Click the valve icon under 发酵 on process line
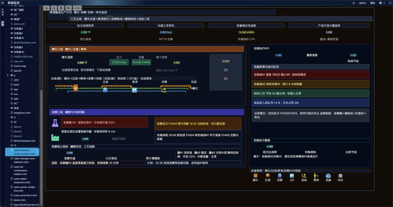Screen dimensions: 393x207 point(164,90)
